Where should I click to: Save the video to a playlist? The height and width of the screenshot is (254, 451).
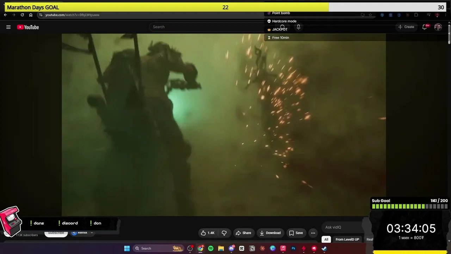pos(296,233)
